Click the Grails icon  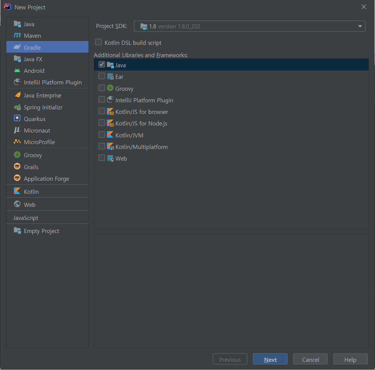17,167
